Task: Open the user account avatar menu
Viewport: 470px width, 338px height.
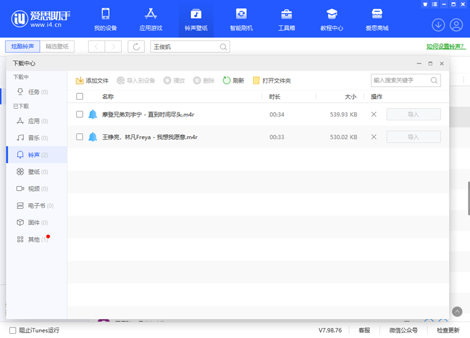Action: tap(456, 26)
